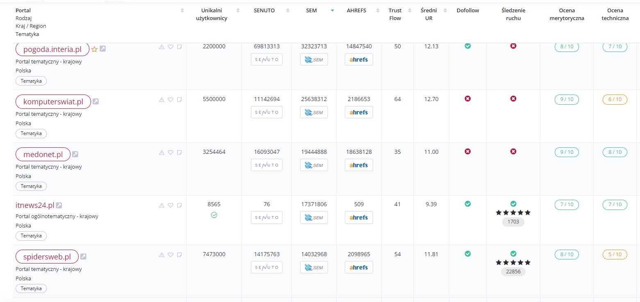Image resolution: width=640 pixels, height=302 pixels.
Task: Open spidersweb.pl external link icon
Action: pos(83,257)
